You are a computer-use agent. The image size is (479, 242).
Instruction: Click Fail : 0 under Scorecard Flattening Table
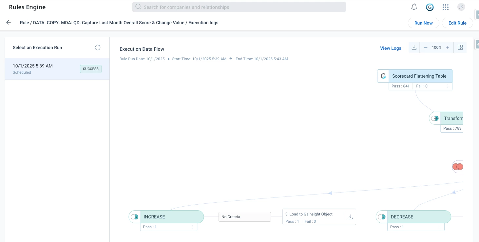point(422,86)
